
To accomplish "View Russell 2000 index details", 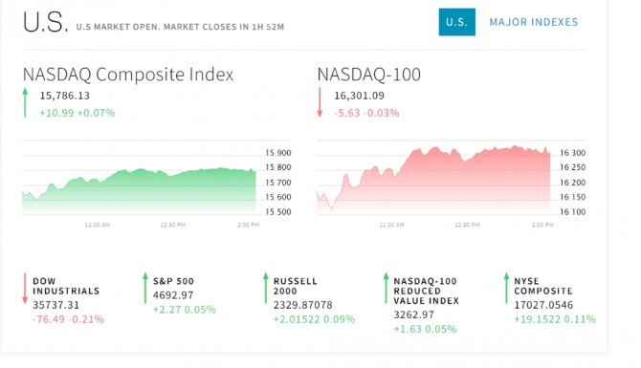I will click(296, 286).
